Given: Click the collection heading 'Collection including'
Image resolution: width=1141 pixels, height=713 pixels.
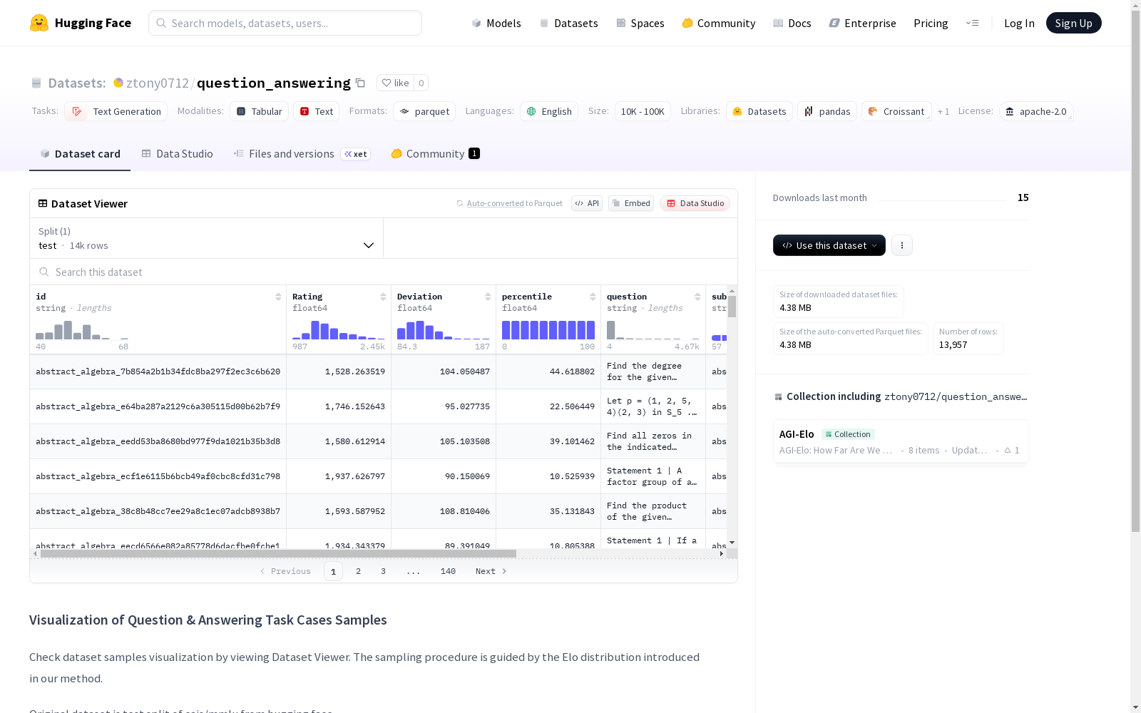Looking at the screenshot, I should (834, 396).
